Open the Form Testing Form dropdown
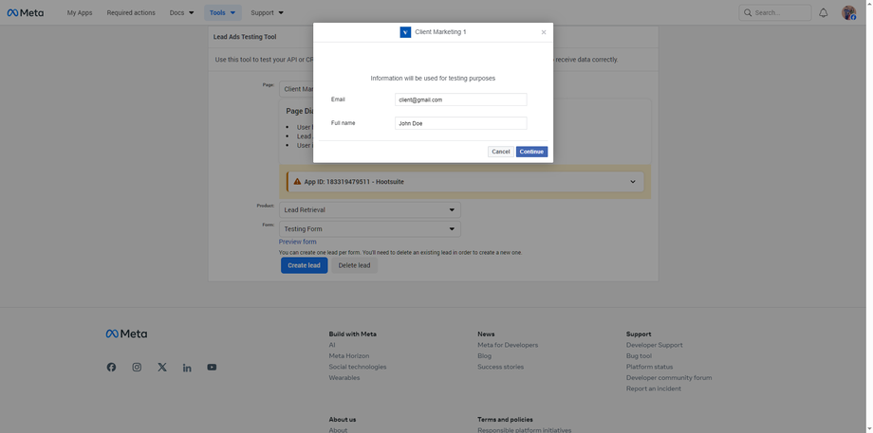 coord(370,229)
